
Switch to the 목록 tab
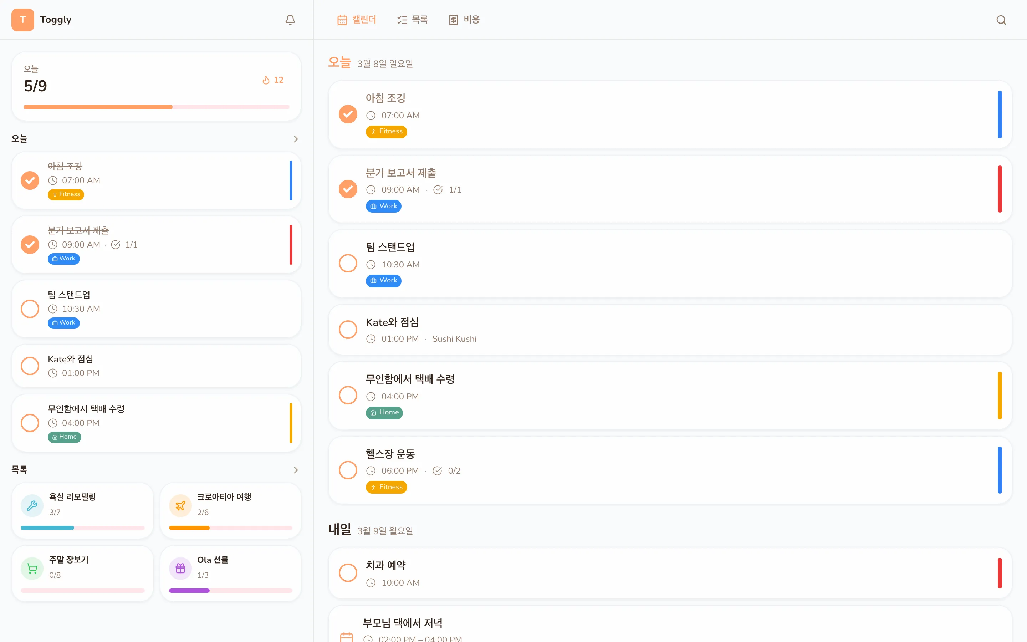(413, 20)
